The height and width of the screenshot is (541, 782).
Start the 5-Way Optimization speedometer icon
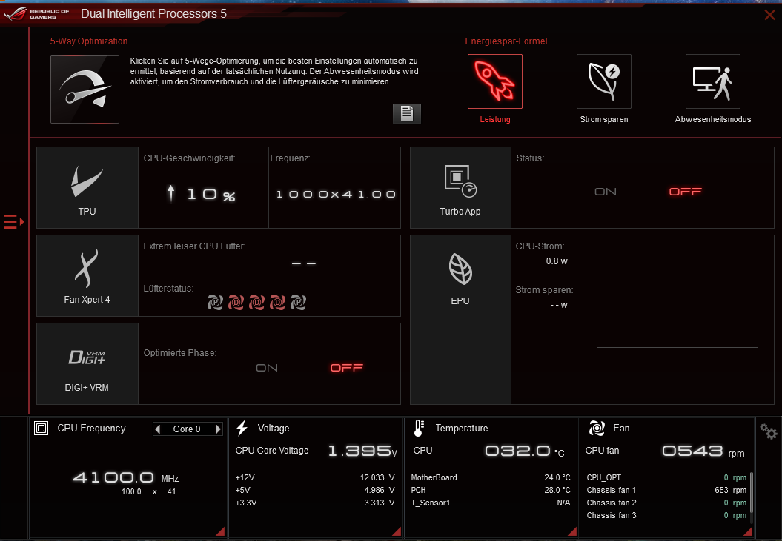tap(85, 89)
